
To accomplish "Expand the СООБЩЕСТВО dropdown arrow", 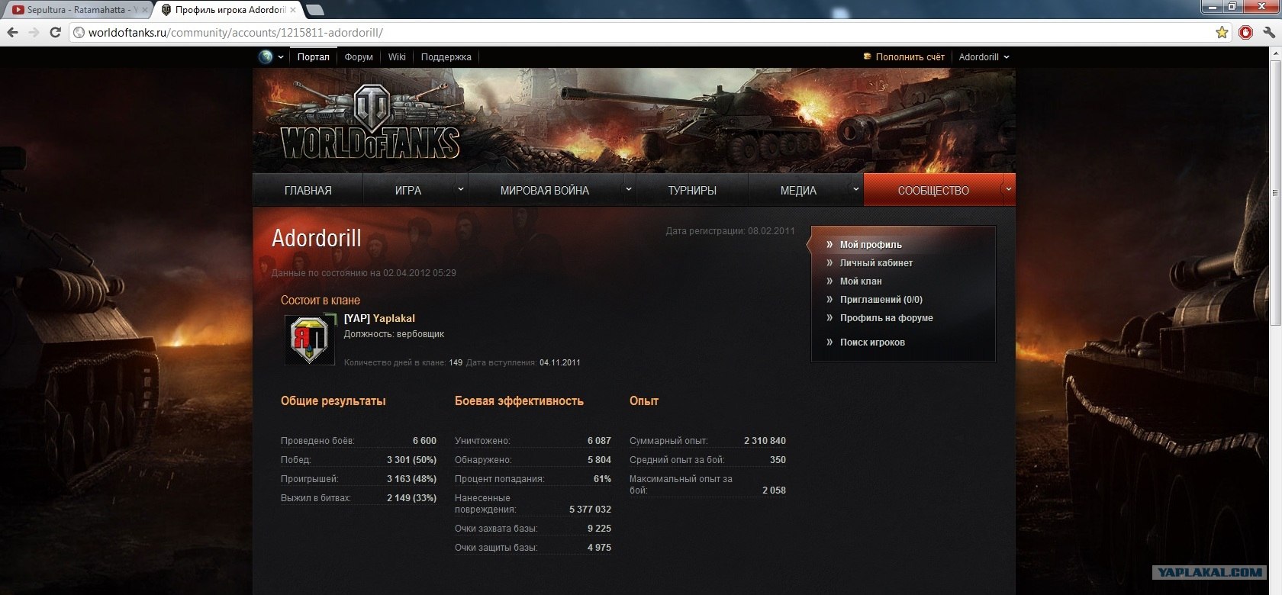I will tap(1009, 188).
